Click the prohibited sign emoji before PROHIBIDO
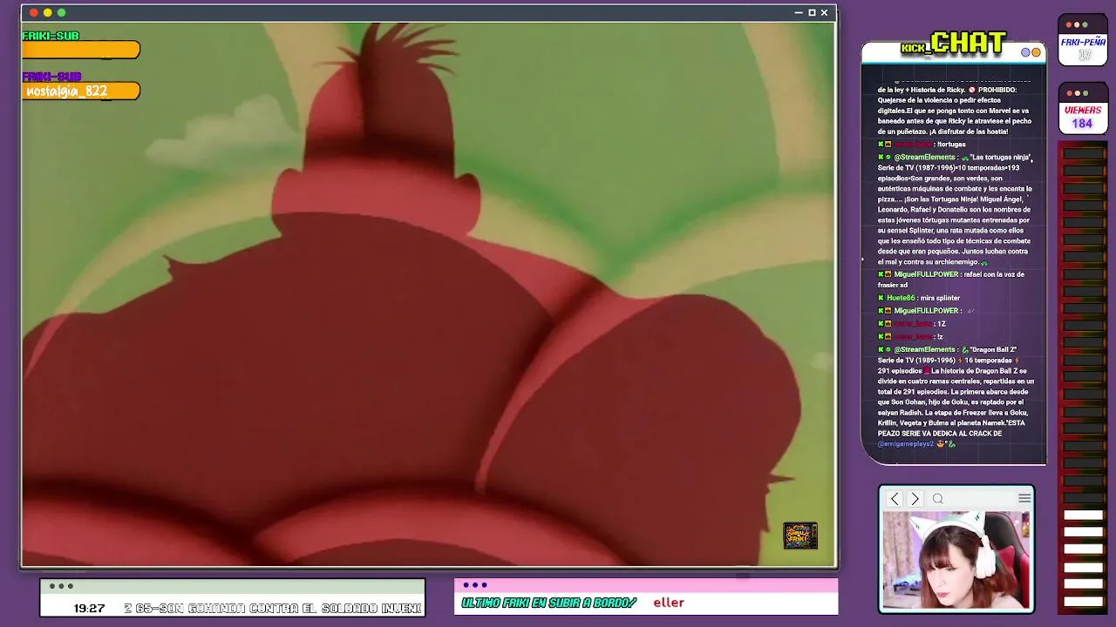Viewport: 1116px width, 627px height. coord(971,90)
